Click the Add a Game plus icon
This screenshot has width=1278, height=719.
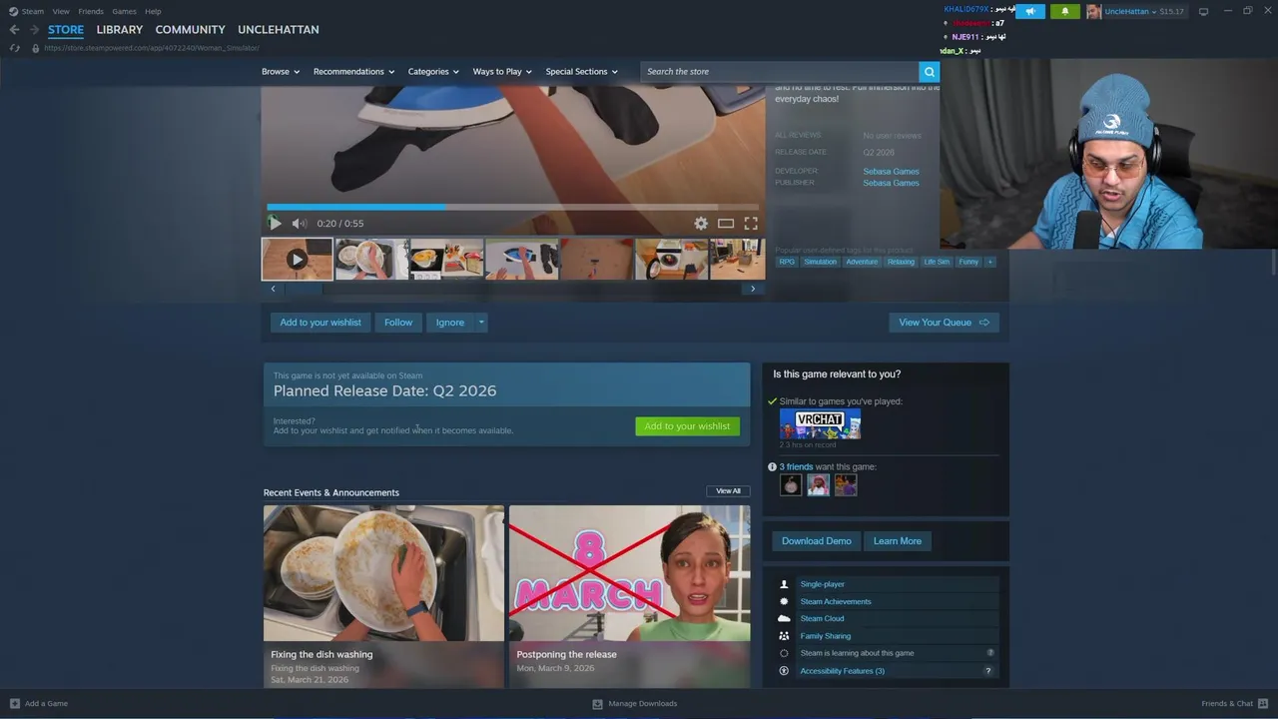point(14,704)
